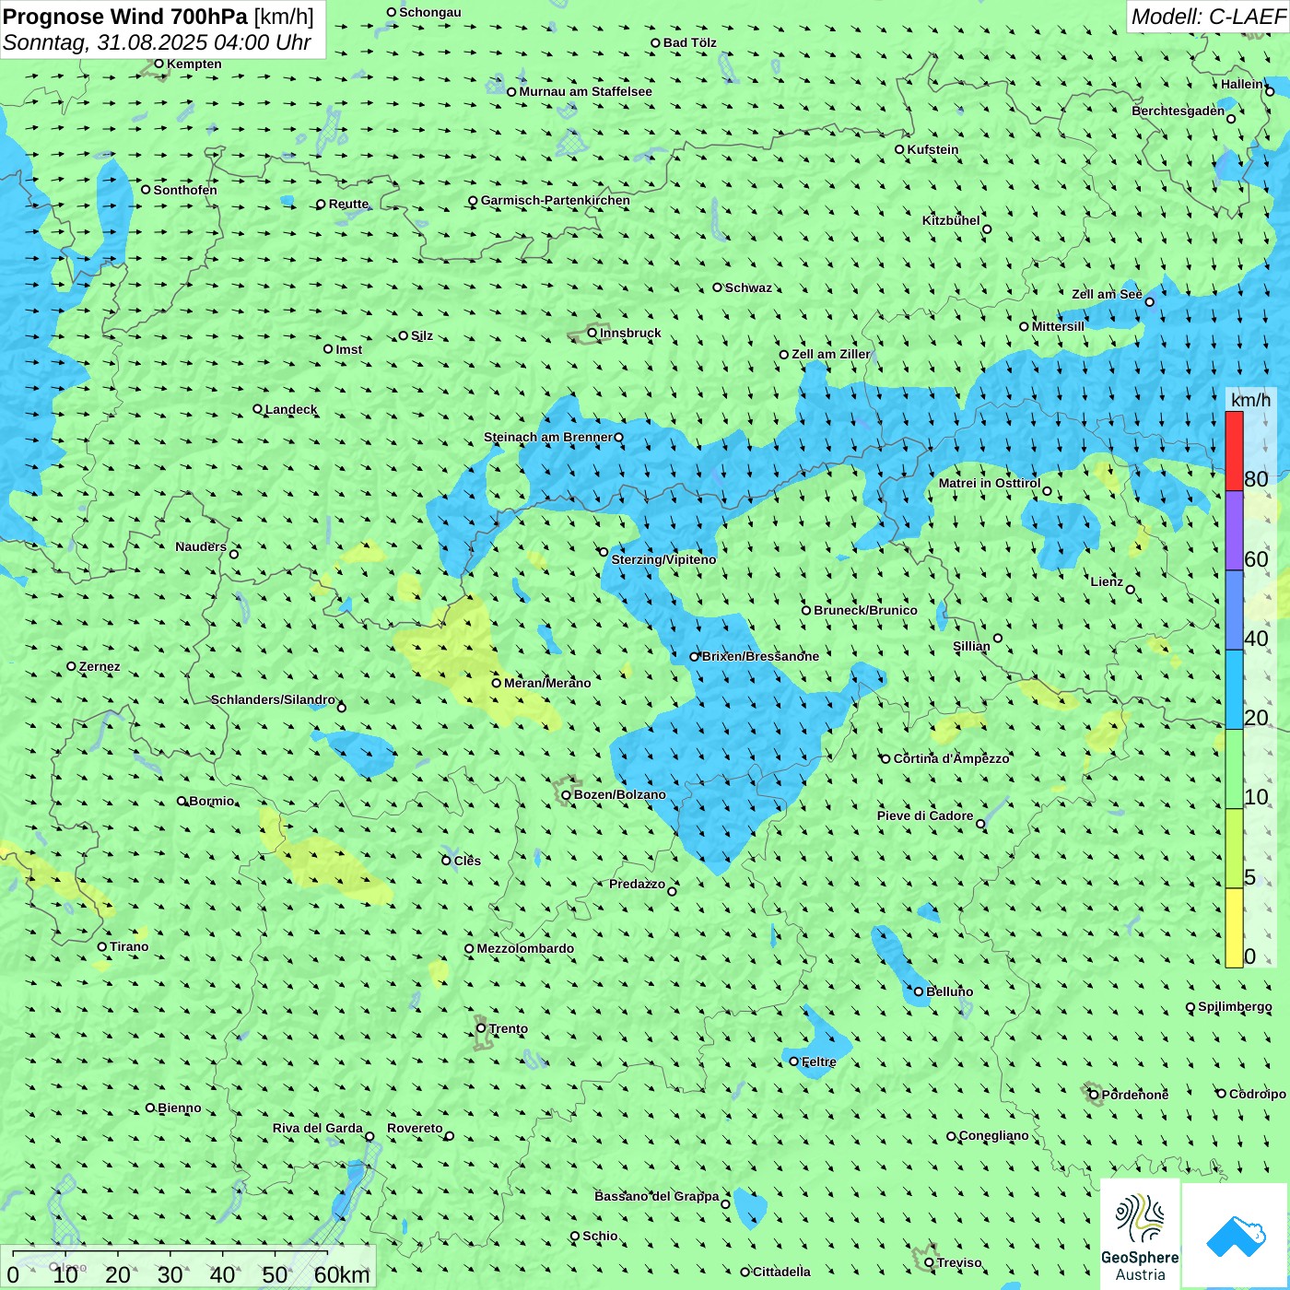1290x1290 pixels.
Task: Click the Schlanders/Silandro label
Action: tap(273, 699)
